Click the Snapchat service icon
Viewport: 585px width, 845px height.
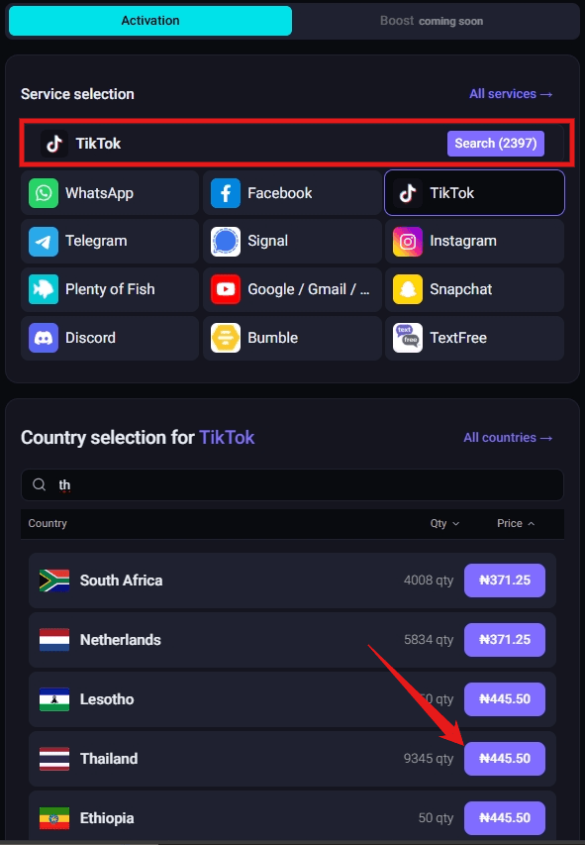pyautogui.click(x=408, y=289)
